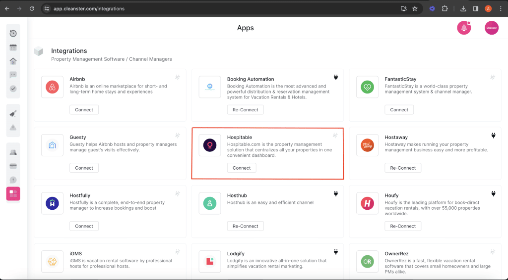Click the plug status icon on Houfy
508x280 pixels.
click(x=494, y=193)
